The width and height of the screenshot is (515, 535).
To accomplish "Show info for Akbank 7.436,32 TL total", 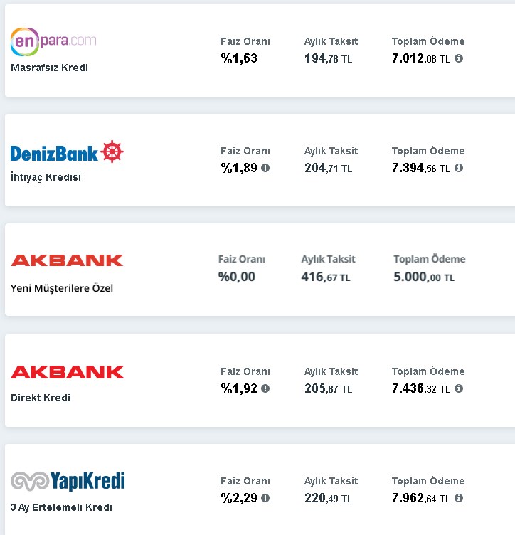I will click(x=459, y=388).
